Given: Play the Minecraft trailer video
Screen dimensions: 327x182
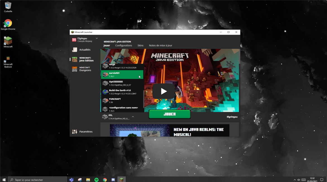Looking at the screenshot, I should pyautogui.click(x=164, y=91).
